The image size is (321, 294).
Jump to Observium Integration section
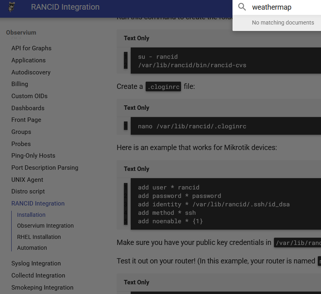point(45,226)
